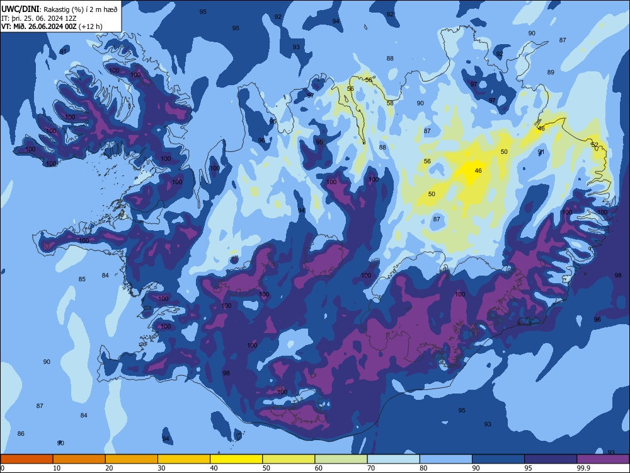
Task: Click the legend tick label 60
Action: pyautogui.click(x=319, y=468)
